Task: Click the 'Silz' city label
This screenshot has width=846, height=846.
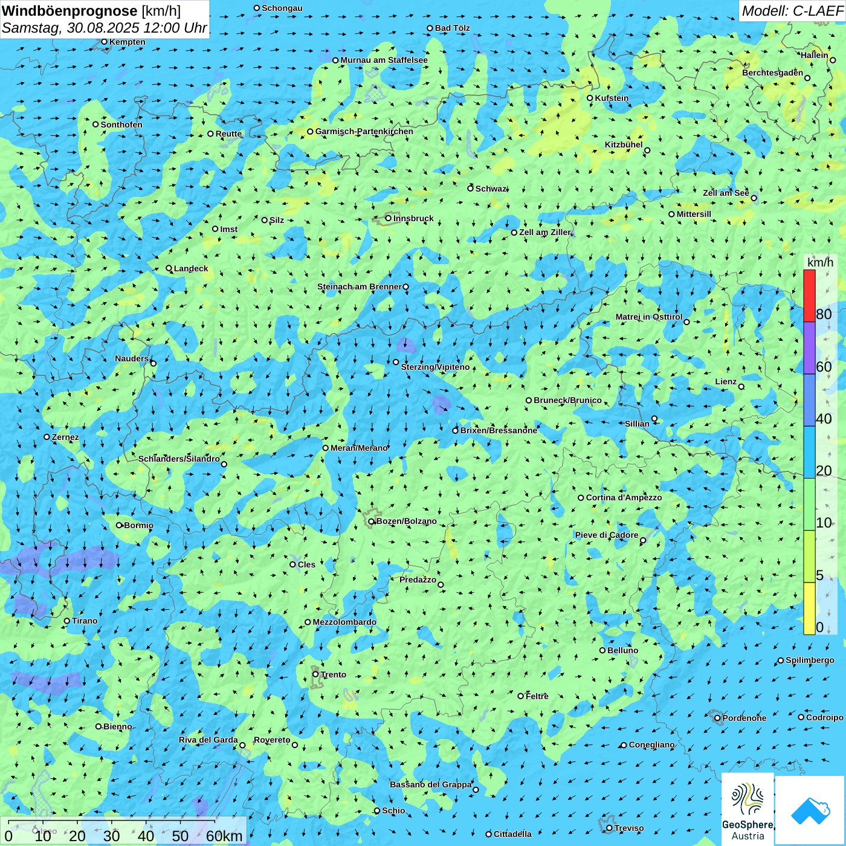Action: click(277, 220)
